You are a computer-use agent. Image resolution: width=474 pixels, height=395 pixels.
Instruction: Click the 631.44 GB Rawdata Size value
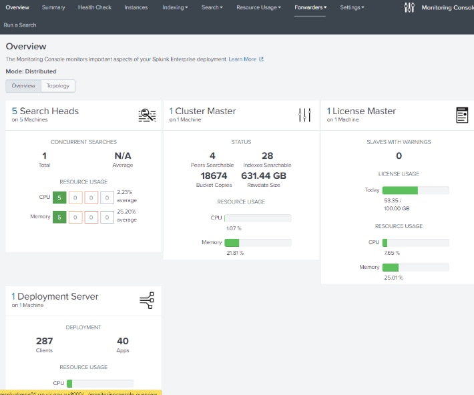click(x=264, y=175)
